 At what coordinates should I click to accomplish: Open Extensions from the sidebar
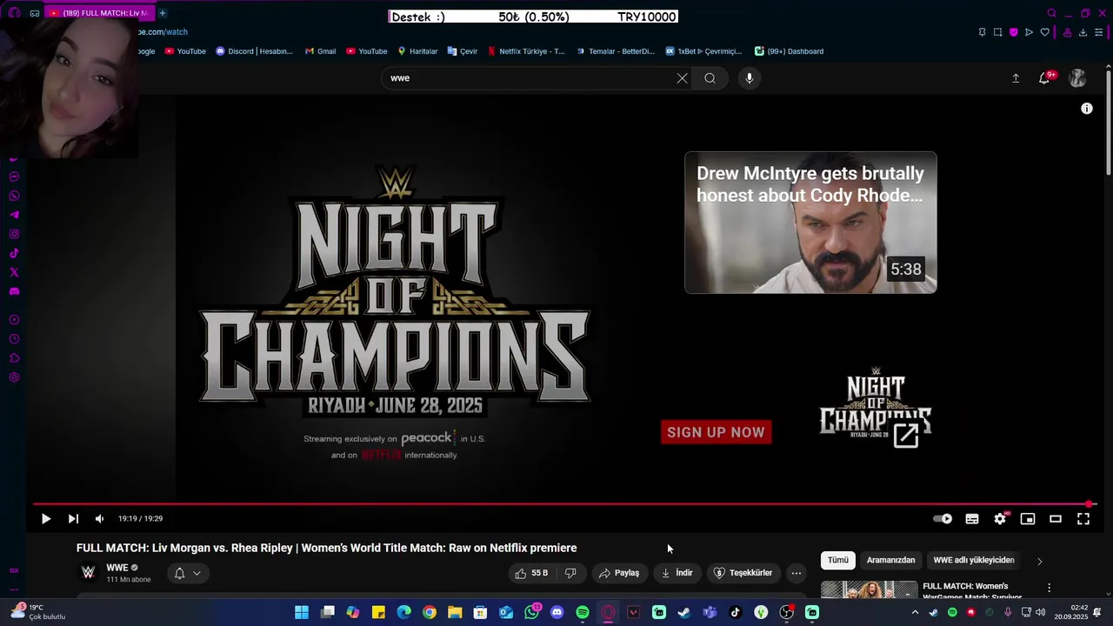coord(14,358)
